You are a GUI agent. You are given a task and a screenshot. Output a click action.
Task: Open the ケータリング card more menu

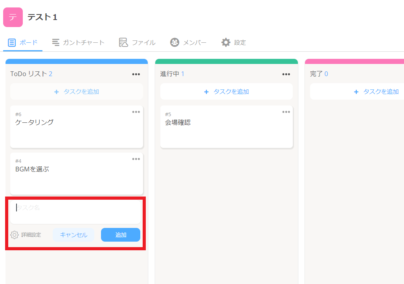136,112
